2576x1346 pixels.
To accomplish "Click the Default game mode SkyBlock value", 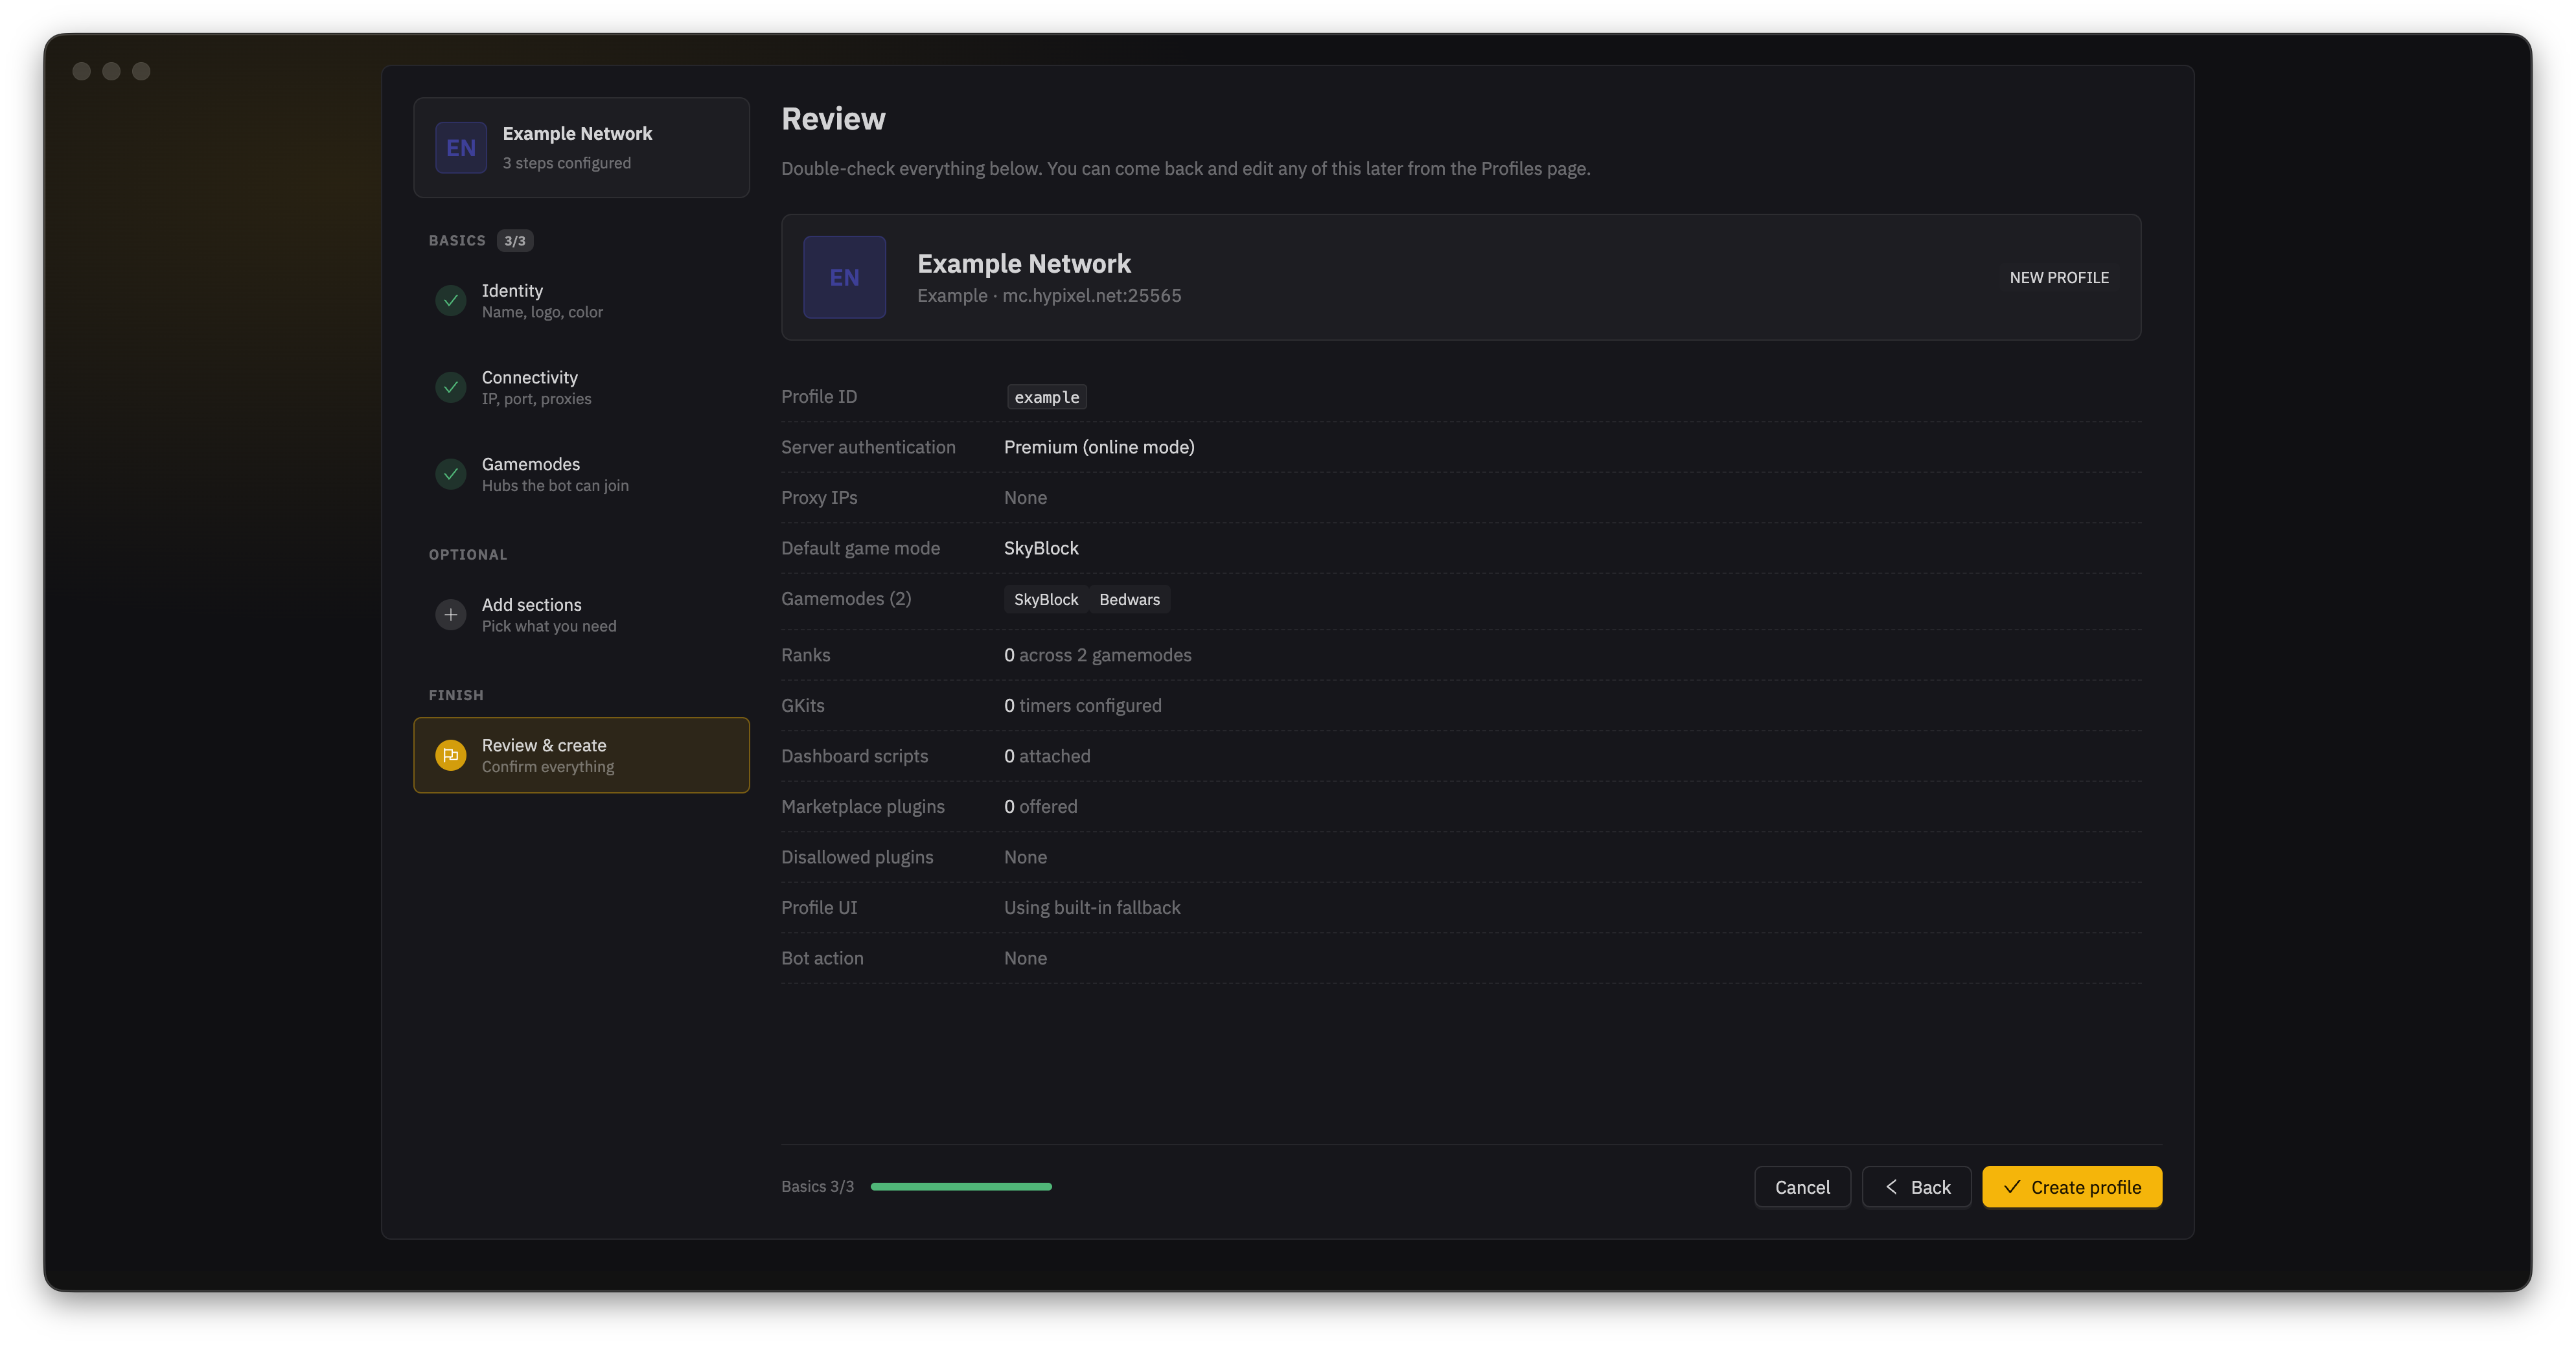I will pyautogui.click(x=1041, y=548).
